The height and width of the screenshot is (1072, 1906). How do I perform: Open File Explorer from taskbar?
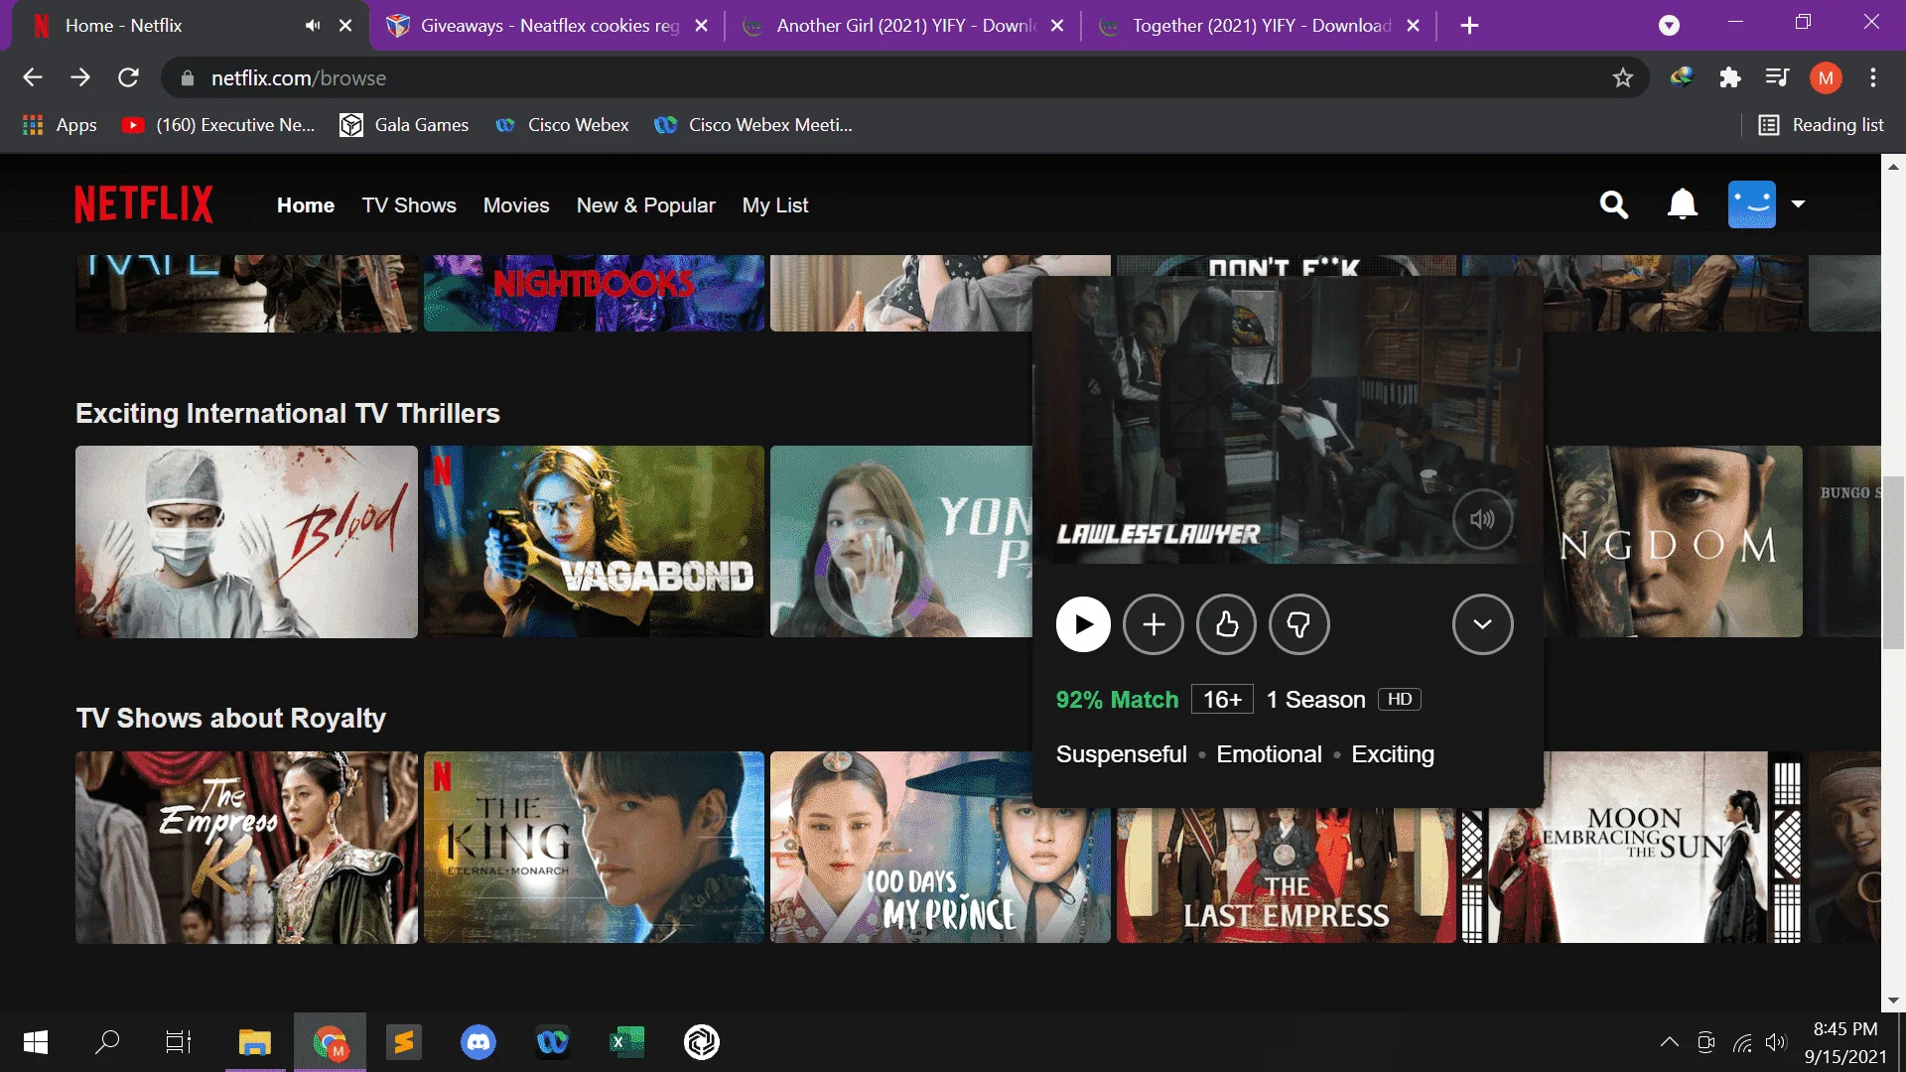tap(255, 1042)
